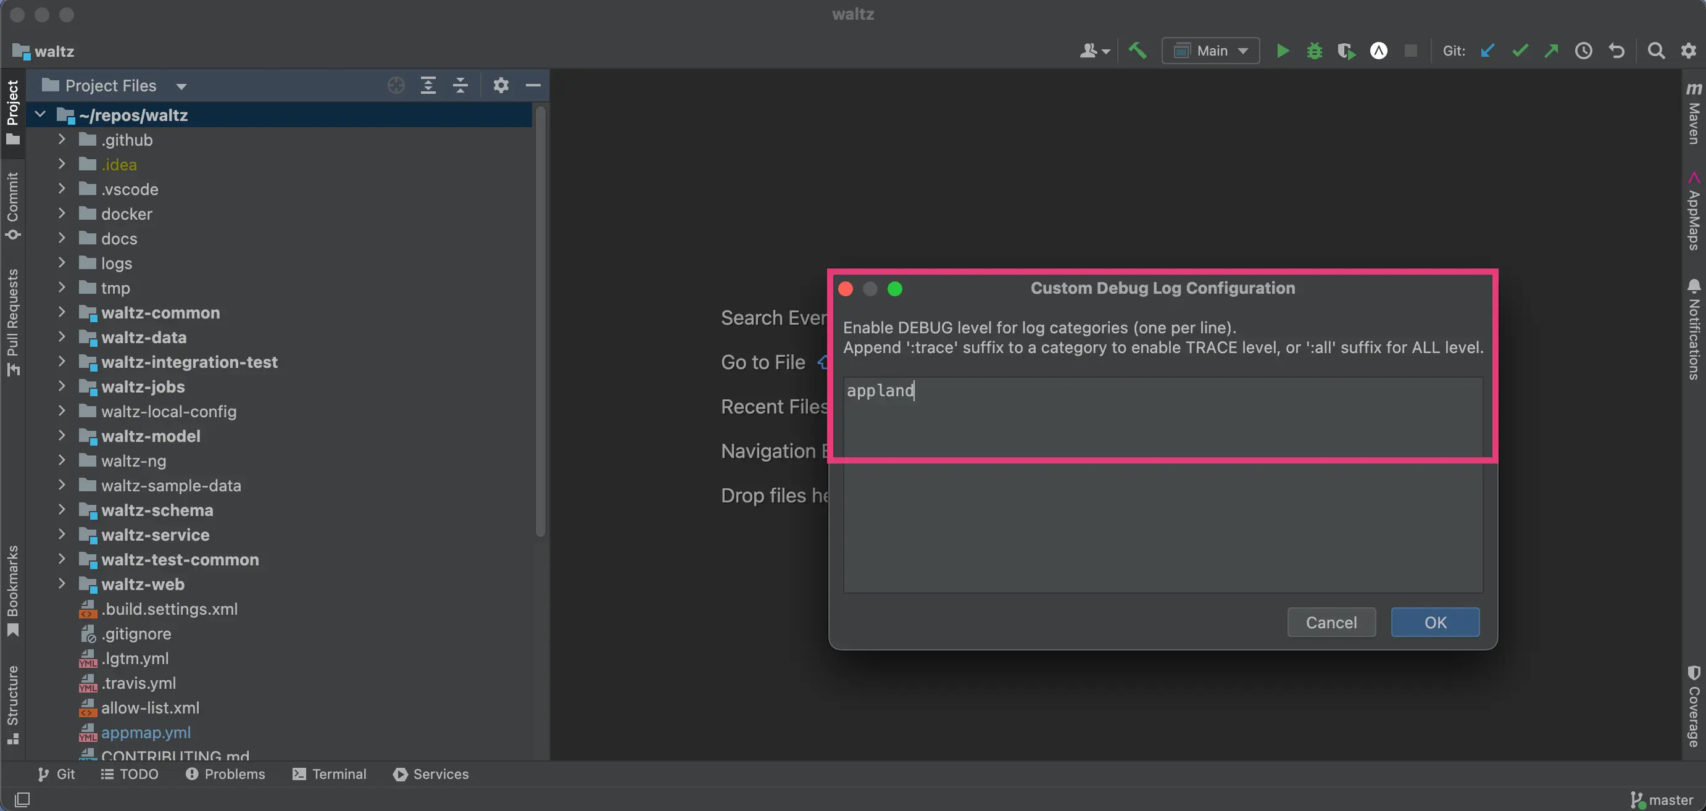This screenshot has width=1706, height=811.
Task: Push commits with the Git arrow
Action: 1551,51
